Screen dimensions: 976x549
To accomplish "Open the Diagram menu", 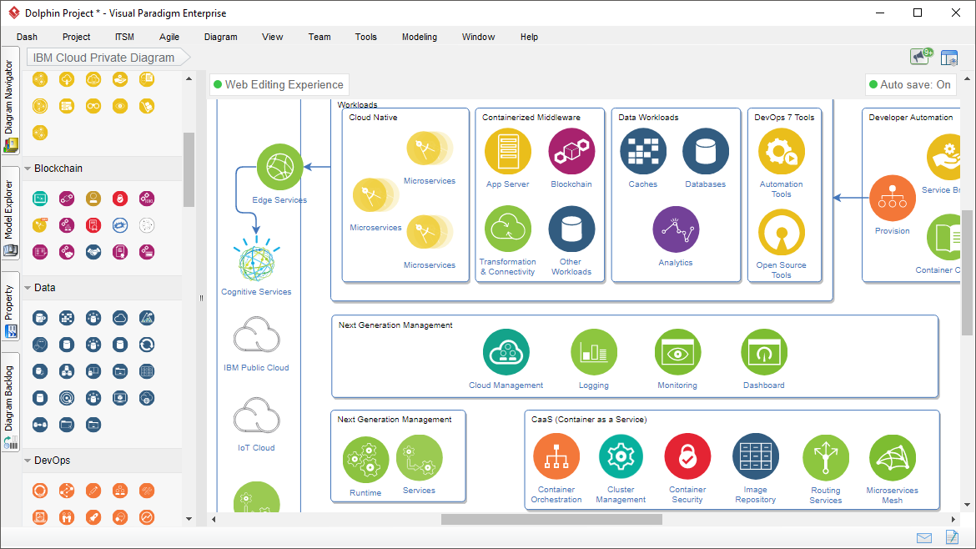I will [221, 37].
